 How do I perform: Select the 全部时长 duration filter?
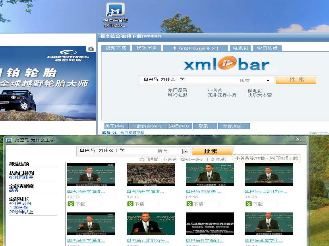tap(19, 199)
